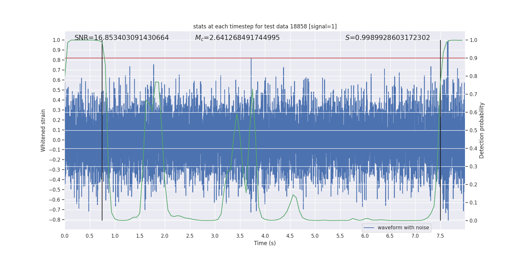Click Whitened strain tick label 0.2
The width and height of the screenshot is (517, 258).
pos(57,120)
